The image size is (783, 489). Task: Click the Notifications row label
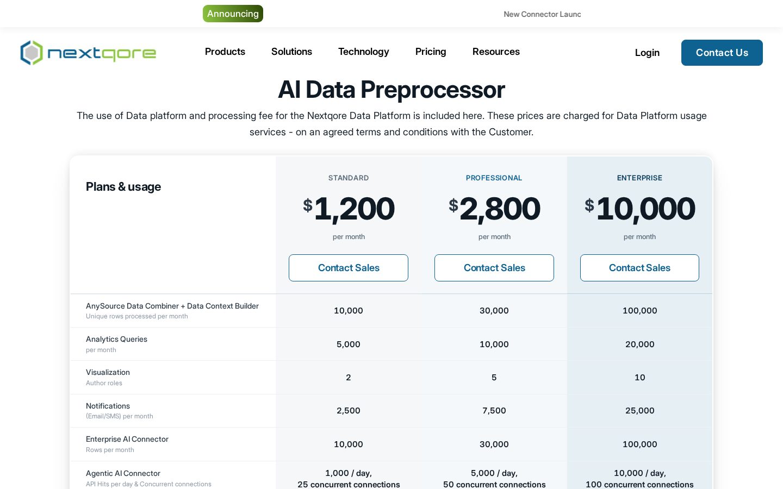[x=108, y=406]
